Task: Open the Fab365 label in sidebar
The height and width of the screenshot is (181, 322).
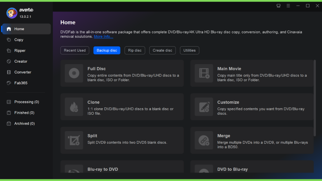Action: click(x=21, y=83)
